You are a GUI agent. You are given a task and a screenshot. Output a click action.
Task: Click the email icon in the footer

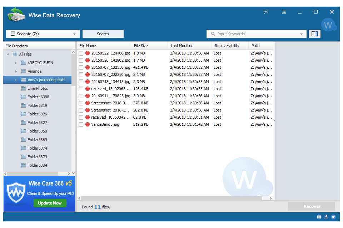click(319, 217)
